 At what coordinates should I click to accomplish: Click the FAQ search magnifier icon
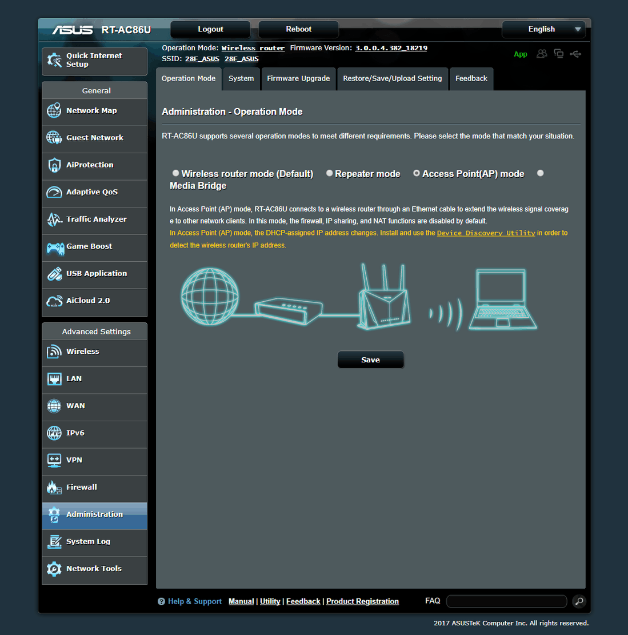[x=579, y=601]
